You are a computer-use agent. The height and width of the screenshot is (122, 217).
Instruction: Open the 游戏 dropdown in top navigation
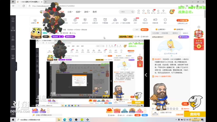[x=87, y=12]
